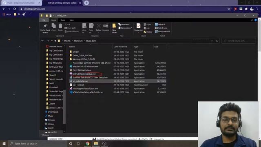This screenshot has height=147, width=261.
Task: Sort files by Size column
Action: point(156,47)
